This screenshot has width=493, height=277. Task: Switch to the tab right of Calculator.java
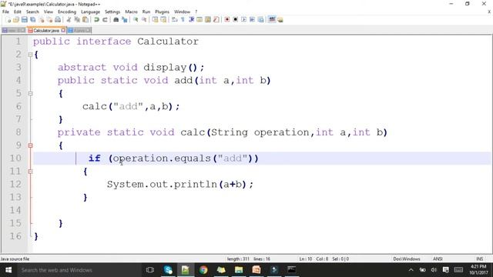tap(79, 31)
